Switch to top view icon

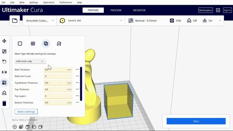28,127
